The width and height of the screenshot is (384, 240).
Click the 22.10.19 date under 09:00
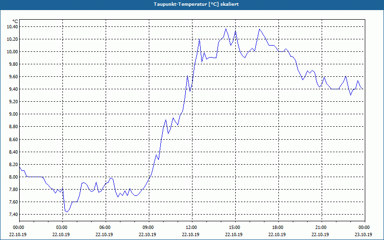coord(148,234)
